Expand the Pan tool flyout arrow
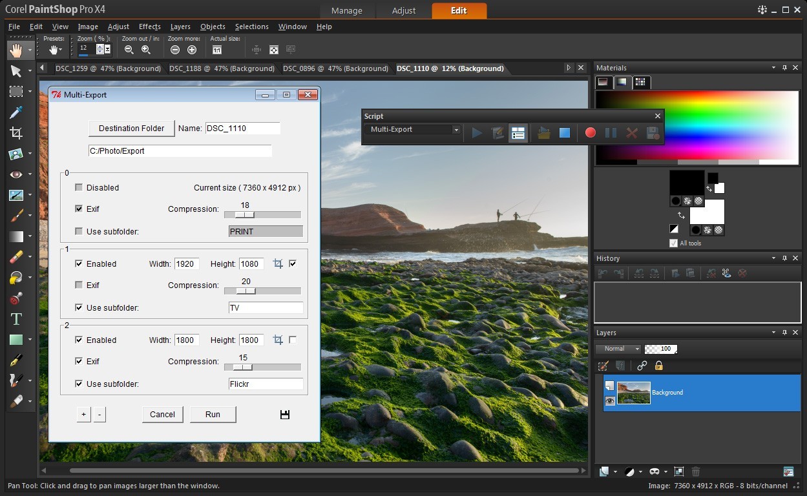This screenshot has width=807, height=496. (x=28, y=49)
